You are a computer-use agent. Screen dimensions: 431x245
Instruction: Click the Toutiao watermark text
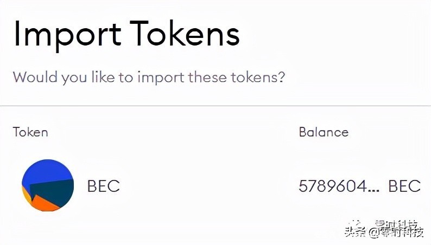click(x=385, y=233)
